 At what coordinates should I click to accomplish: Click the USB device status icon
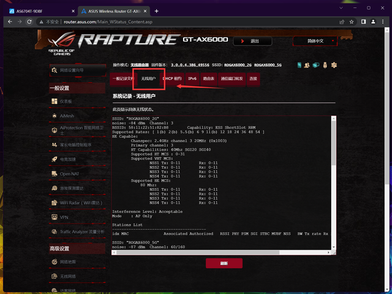tap(325, 65)
